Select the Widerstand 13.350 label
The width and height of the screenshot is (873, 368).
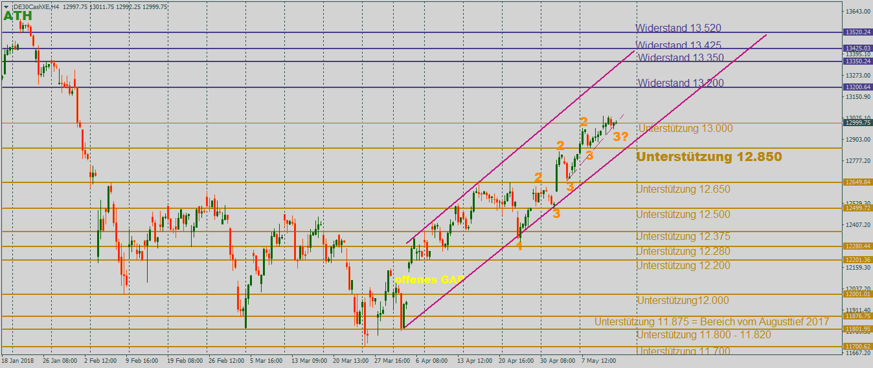[x=681, y=58]
